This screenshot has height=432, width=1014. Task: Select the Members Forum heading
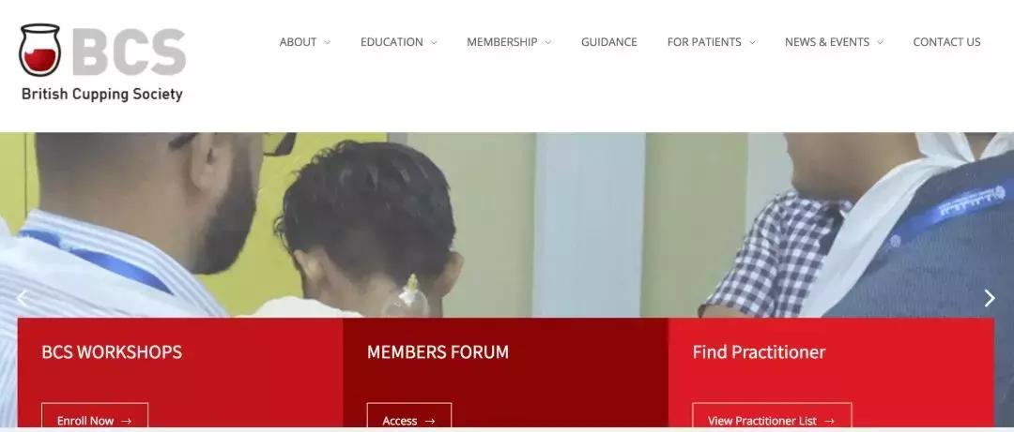[x=438, y=352]
